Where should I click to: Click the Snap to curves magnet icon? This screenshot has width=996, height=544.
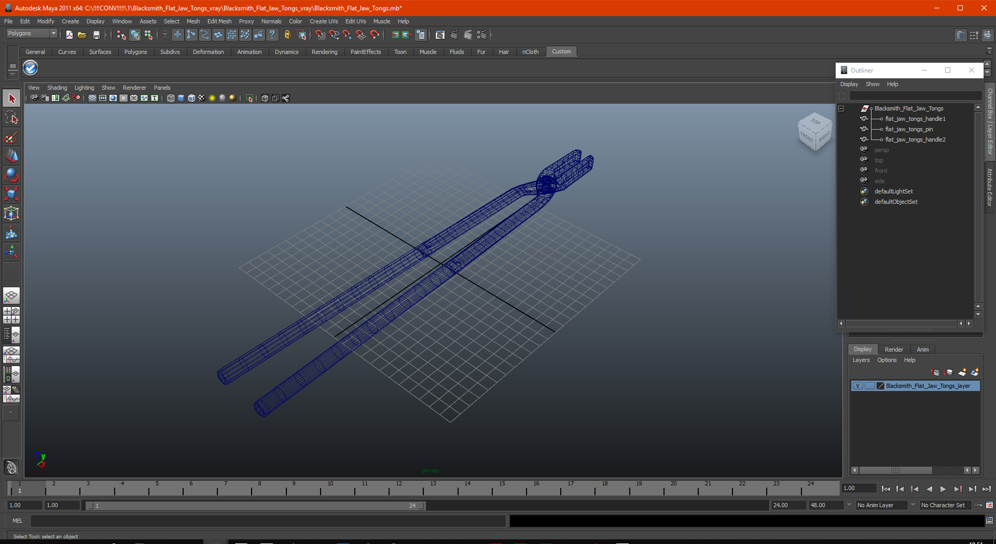tap(334, 35)
